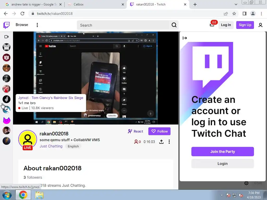The height and width of the screenshot is (200, 267).
Task: Follow rakan002018 with the Follow button
Action: [159, 131]
